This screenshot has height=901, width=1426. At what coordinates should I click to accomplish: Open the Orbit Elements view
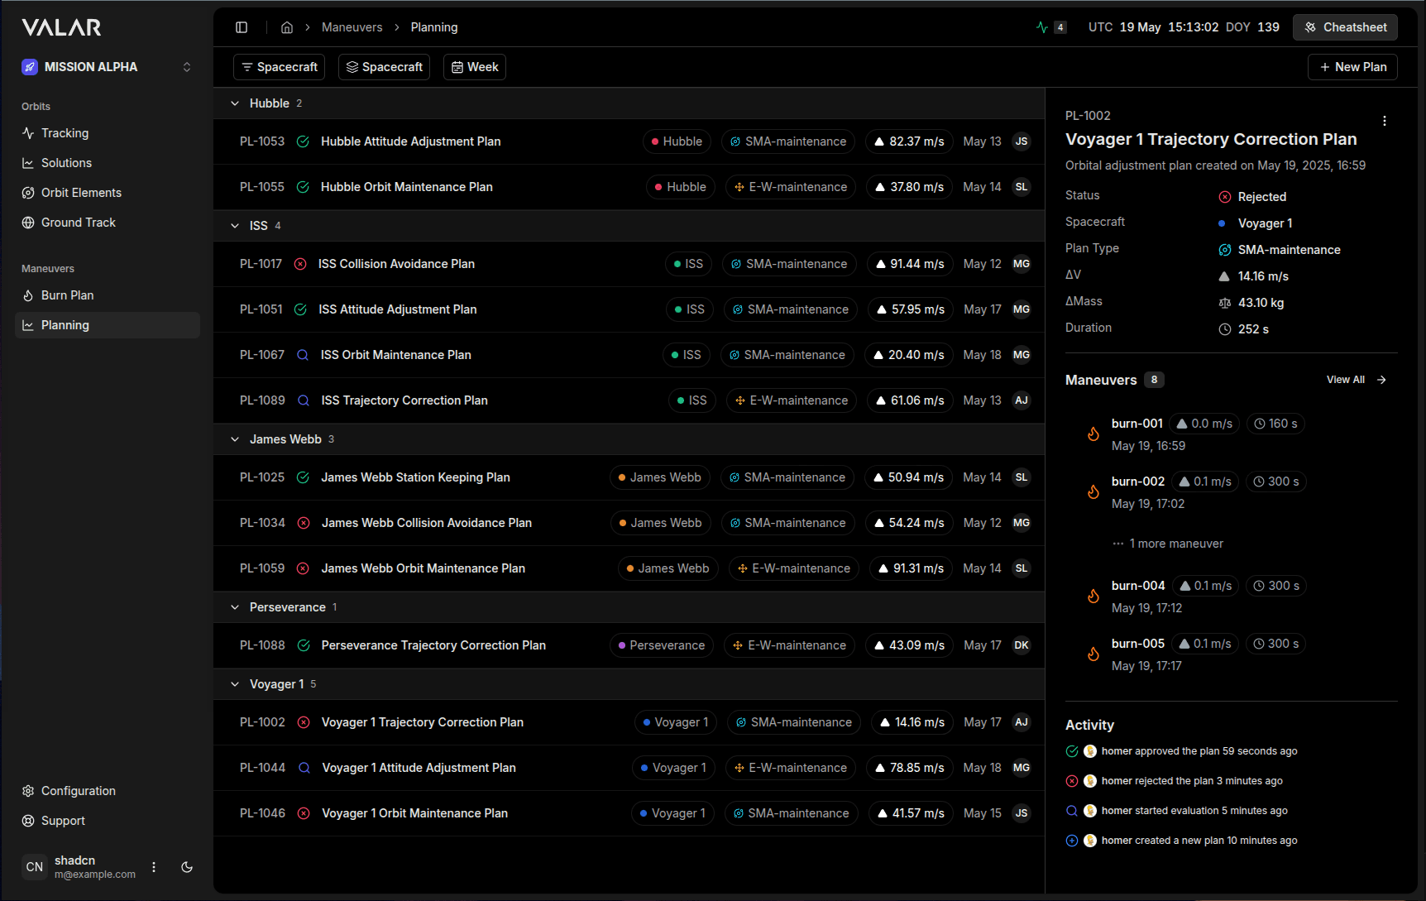click(80, 193)
